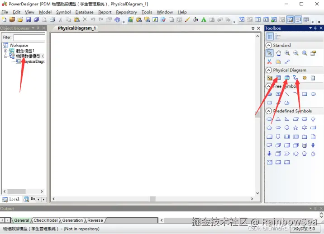Click the Object Browser Filter input
The width and height of the screenshot is (324, 234).
(29, 37)
